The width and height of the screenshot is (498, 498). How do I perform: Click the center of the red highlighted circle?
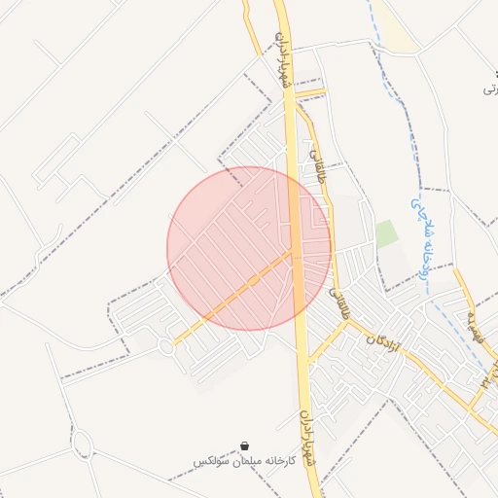pyautogui.click(x=249, y=249)
